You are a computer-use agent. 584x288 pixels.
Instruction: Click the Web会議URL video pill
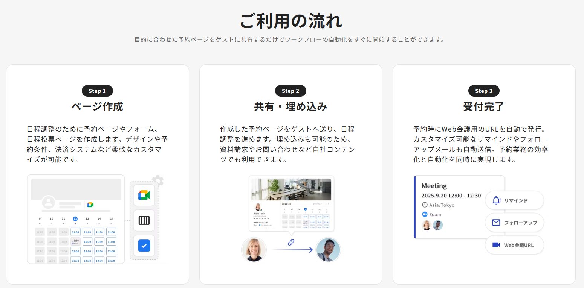pyautogui.click(x=514, y=245)
